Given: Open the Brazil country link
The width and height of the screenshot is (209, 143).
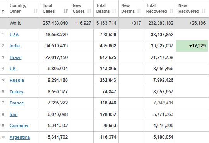Looking at the screenshot, I should [15, 57].
